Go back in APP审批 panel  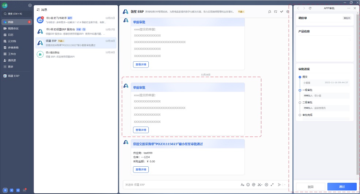coord(298,8)
